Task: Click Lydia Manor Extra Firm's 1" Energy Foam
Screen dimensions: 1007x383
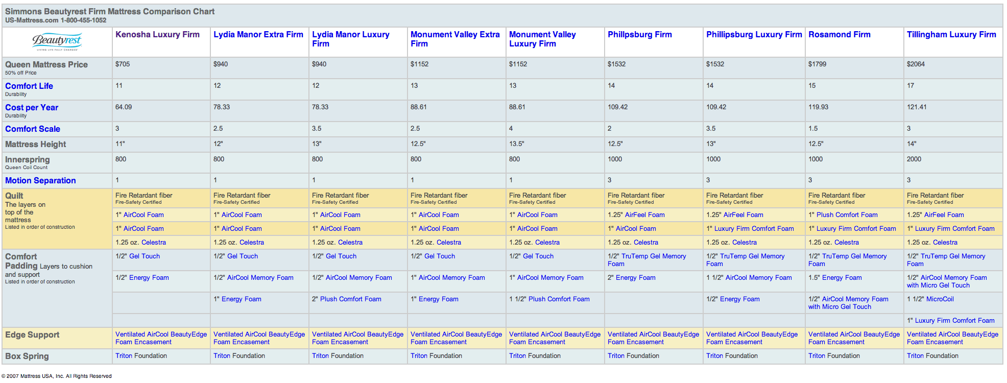Action: (242, 299)
